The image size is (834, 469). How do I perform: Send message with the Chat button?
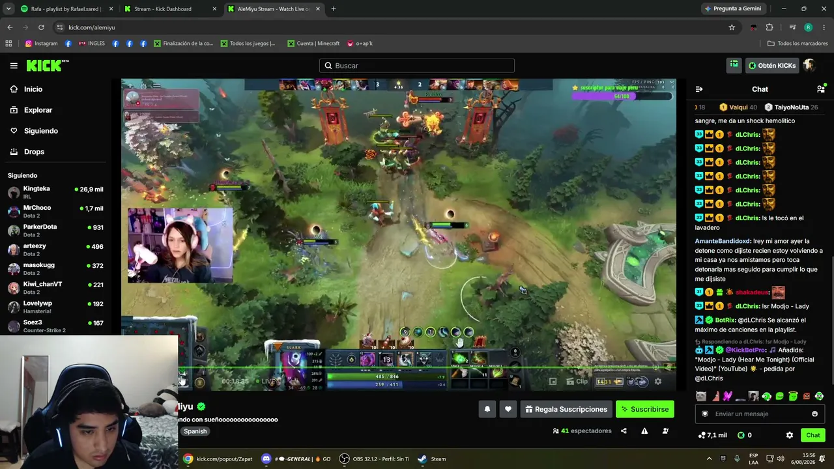812,435
